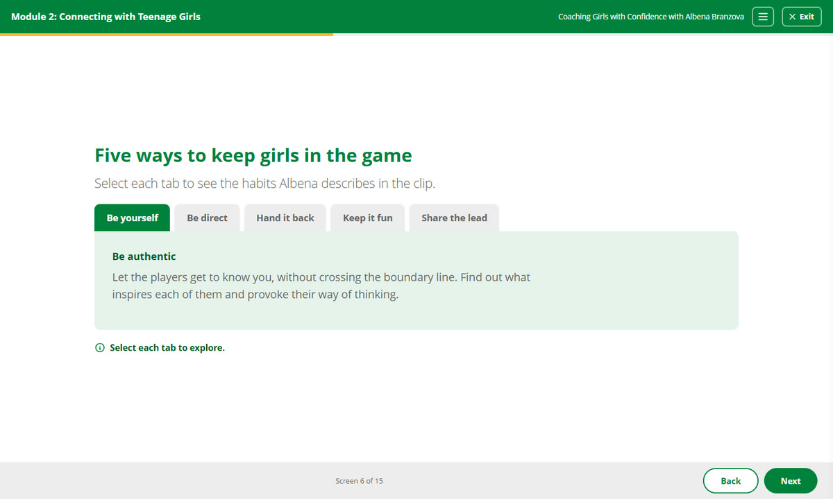
Task: Go to the next screen with Next
Action: tap(791, 481)
